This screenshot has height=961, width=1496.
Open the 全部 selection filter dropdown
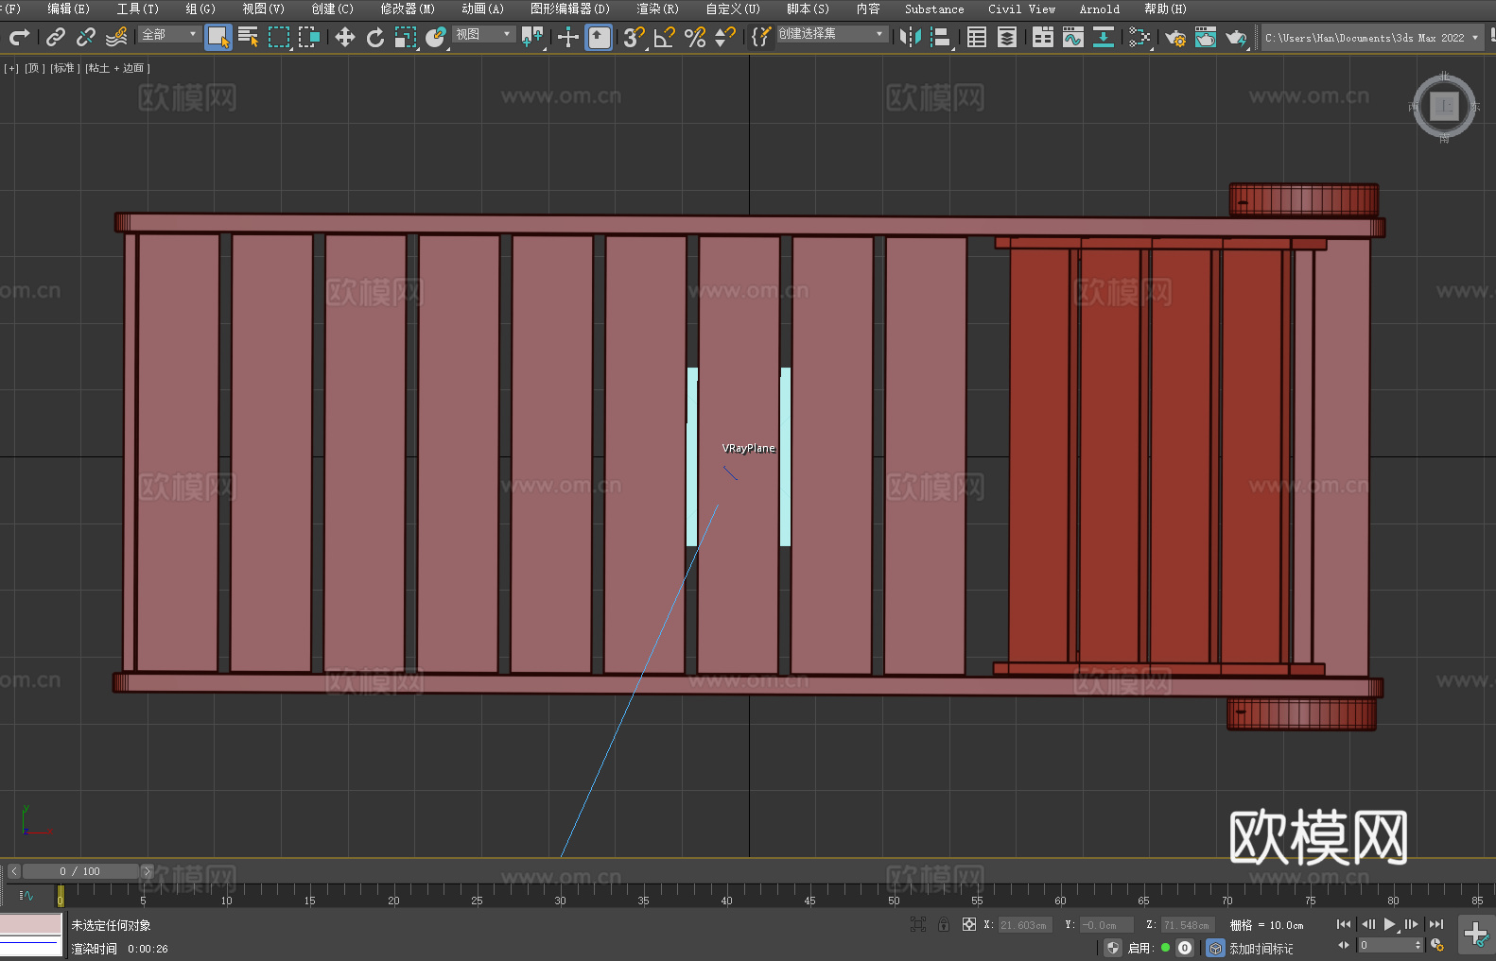[x=170, y=34]
